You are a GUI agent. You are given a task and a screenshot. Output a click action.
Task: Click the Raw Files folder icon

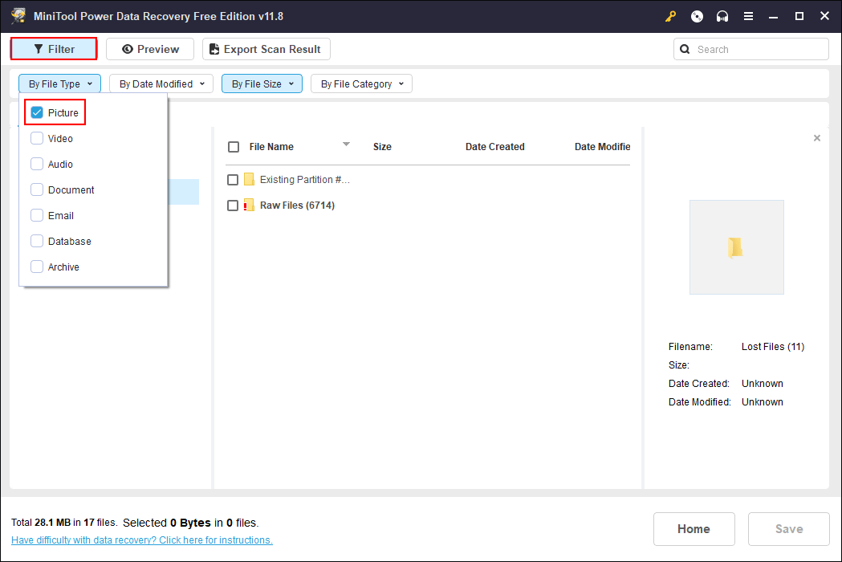249,206
